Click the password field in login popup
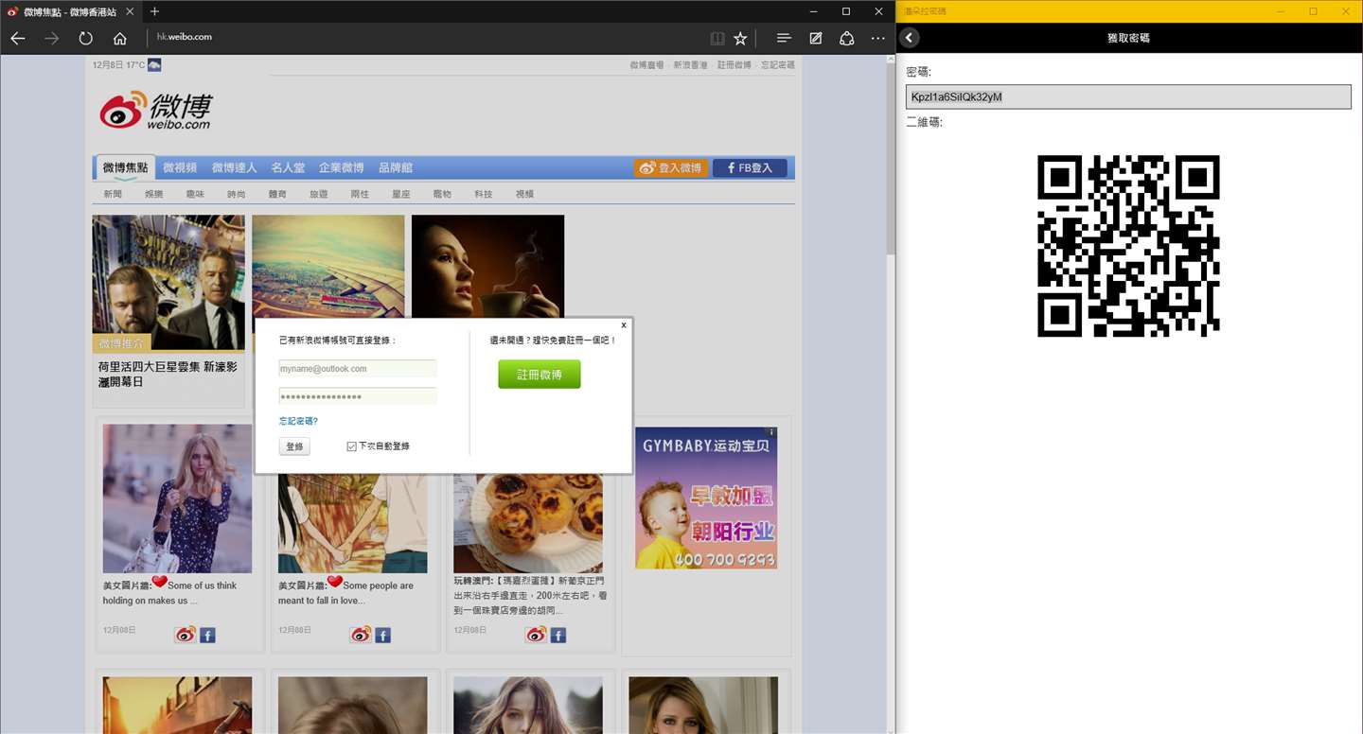This screenshot has width=1363, height=734. (x=358, y=396)
